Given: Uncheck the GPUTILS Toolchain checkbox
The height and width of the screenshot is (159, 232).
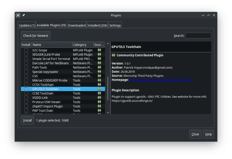Looking at the screenshot, I should click(x=26, y=89).
